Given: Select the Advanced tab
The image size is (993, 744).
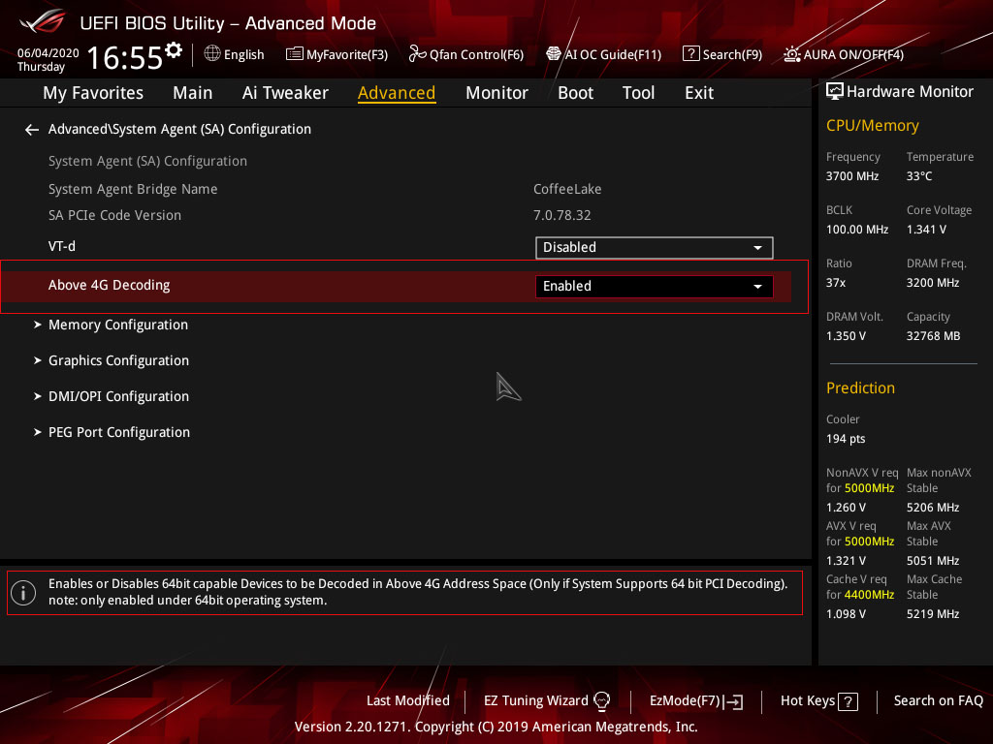Looking at the screenshot, I should (397, 93).
